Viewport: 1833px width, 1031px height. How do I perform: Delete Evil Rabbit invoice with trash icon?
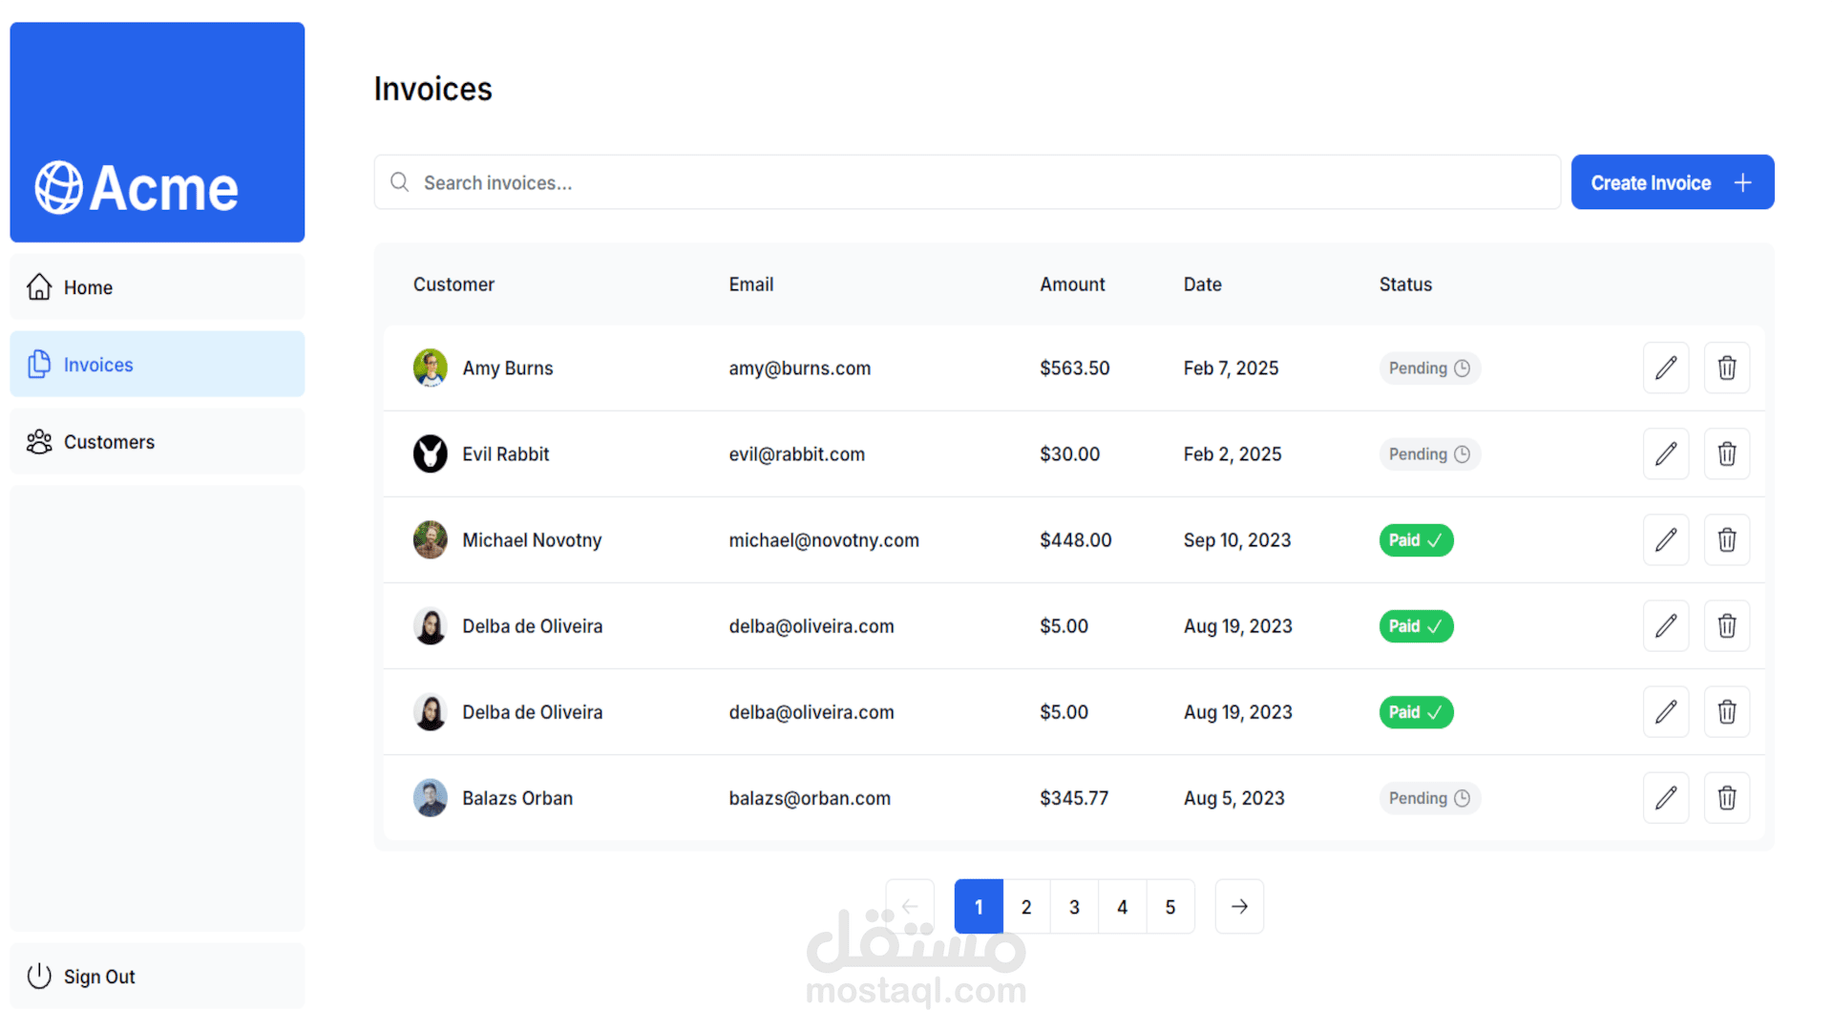coord(1726,453)
